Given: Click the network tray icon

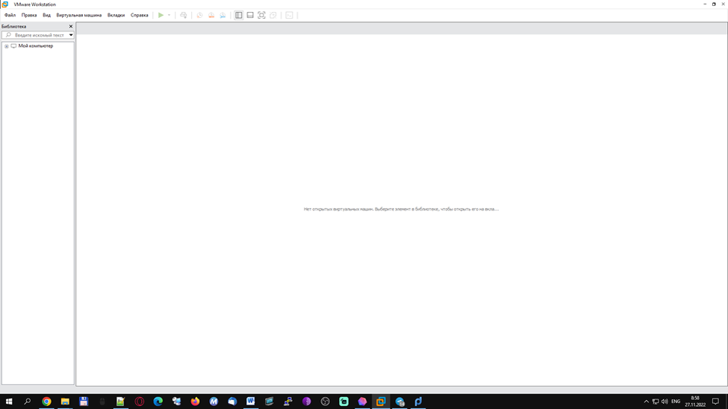Looking at the screenshot, I should pyautogui.click(x=656, y=402).
